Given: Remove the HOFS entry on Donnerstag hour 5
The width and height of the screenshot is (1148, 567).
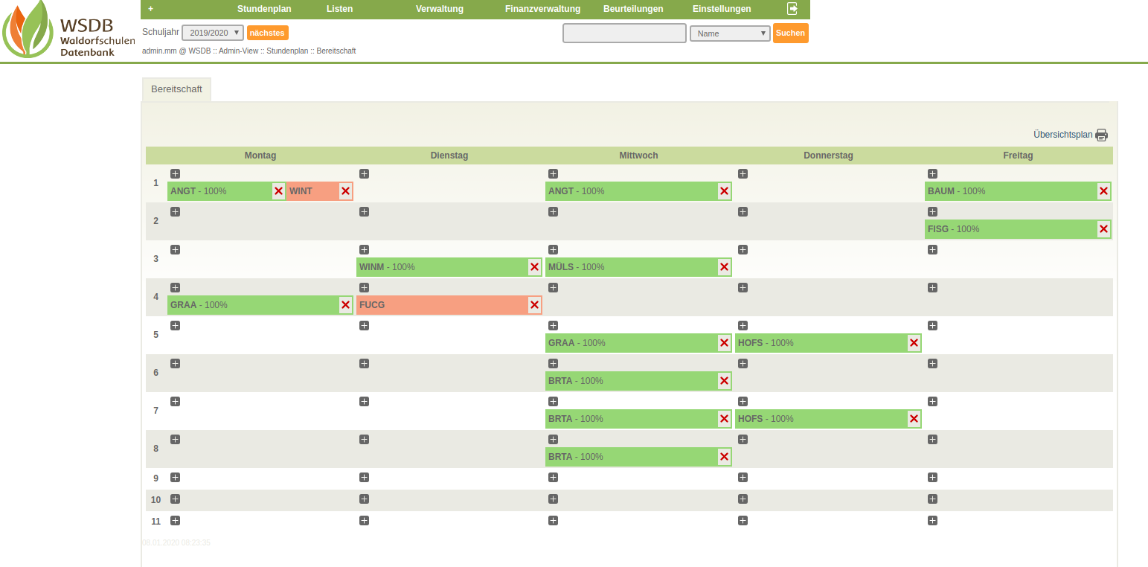Looking at the screenshot, I should (914, 343).
